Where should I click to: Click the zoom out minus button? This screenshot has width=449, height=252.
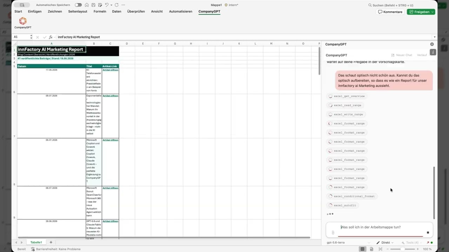coord(387,249)
